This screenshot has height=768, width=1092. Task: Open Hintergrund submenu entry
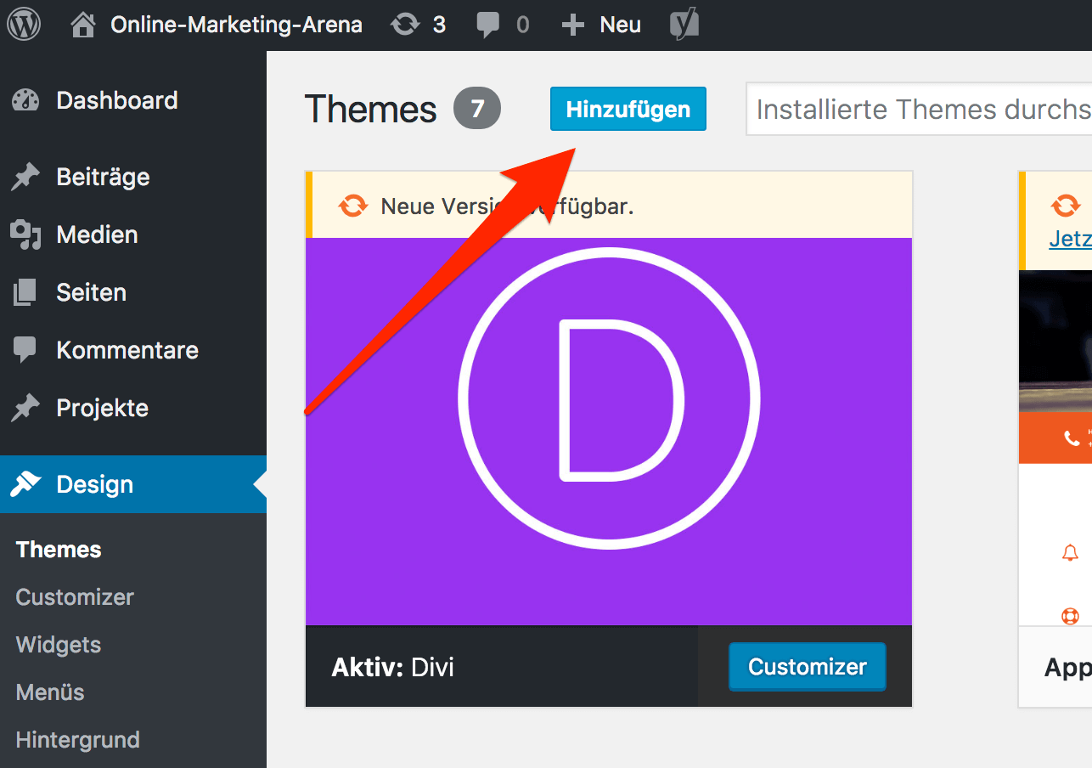tap(78, 740)
